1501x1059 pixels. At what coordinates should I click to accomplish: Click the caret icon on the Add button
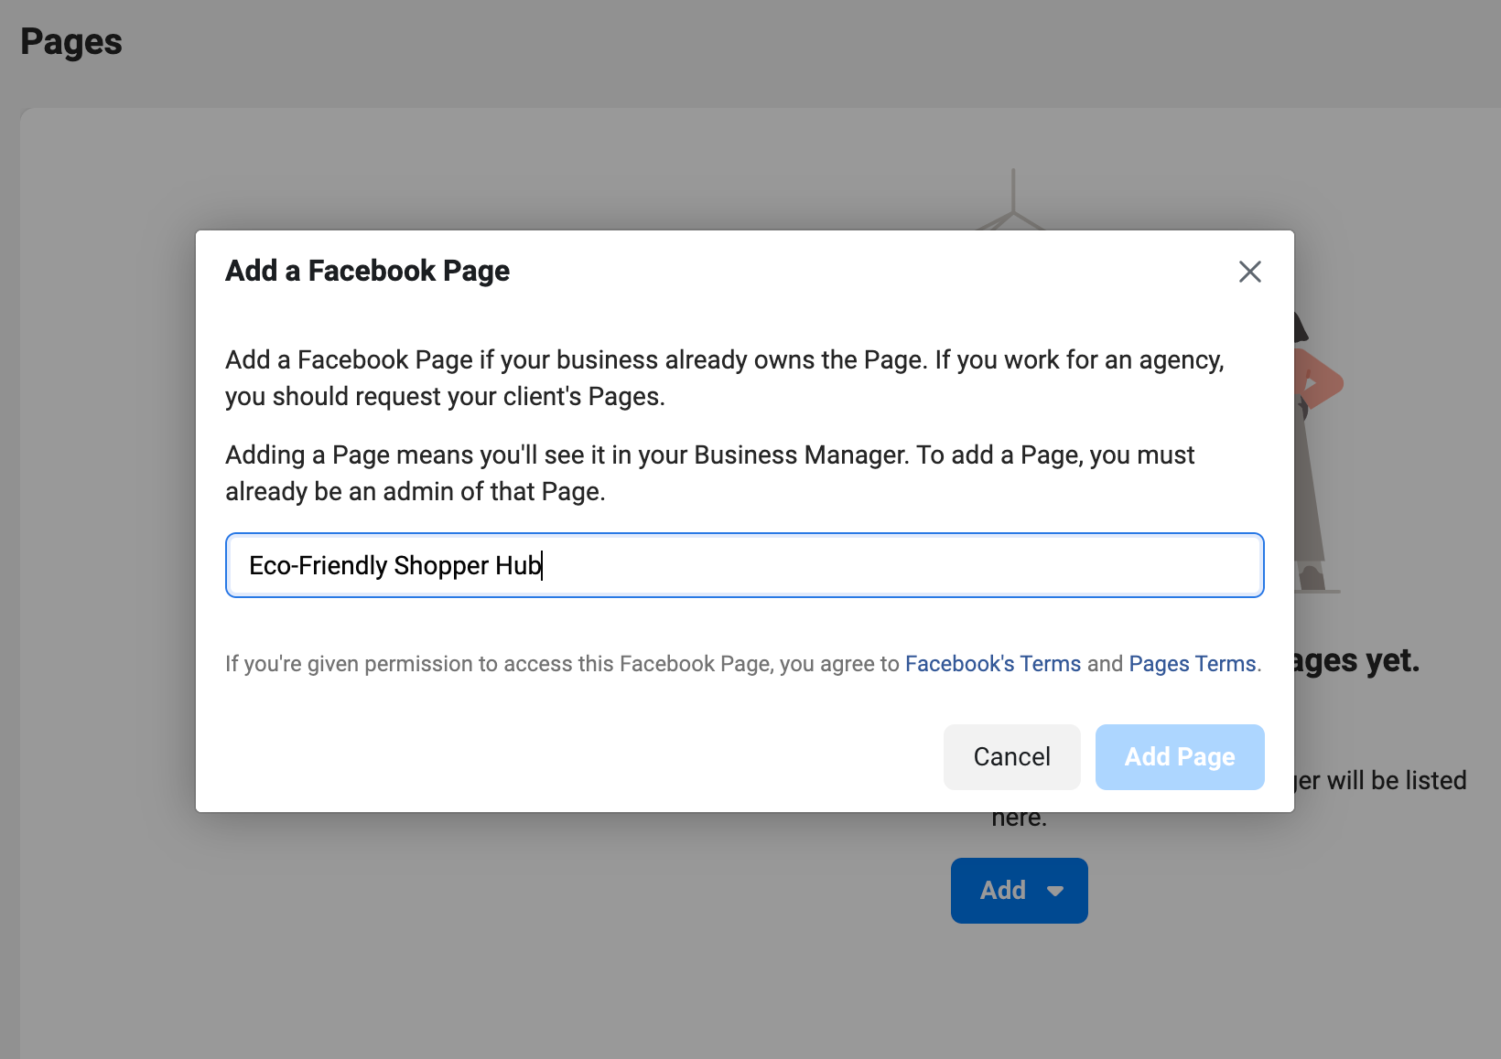[1054, 890]
